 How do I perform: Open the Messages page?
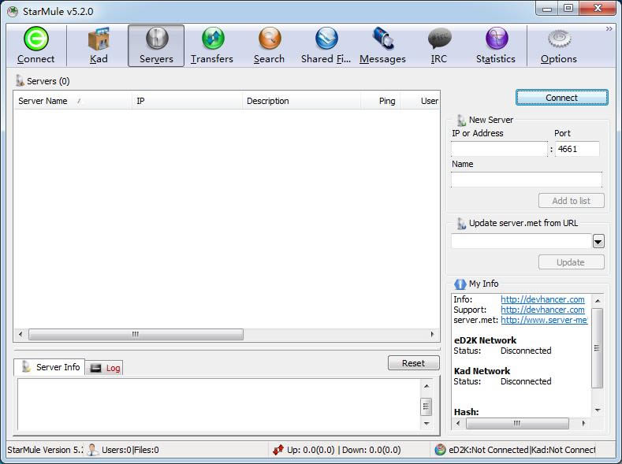tap(383, 45)
